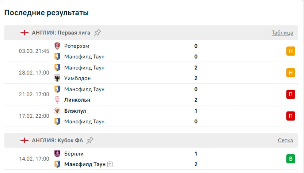Click the draw badge for Ротерхэм match
The height and width of the screenshot is (173, 304).
coord(291,51)
